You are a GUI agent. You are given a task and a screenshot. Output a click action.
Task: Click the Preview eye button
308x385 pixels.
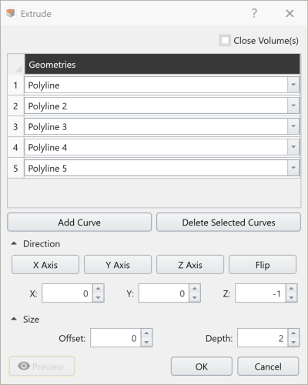click(x=42, y=367)
